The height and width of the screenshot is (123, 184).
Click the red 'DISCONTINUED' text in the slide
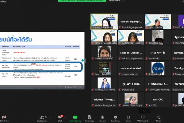[19, 53]
